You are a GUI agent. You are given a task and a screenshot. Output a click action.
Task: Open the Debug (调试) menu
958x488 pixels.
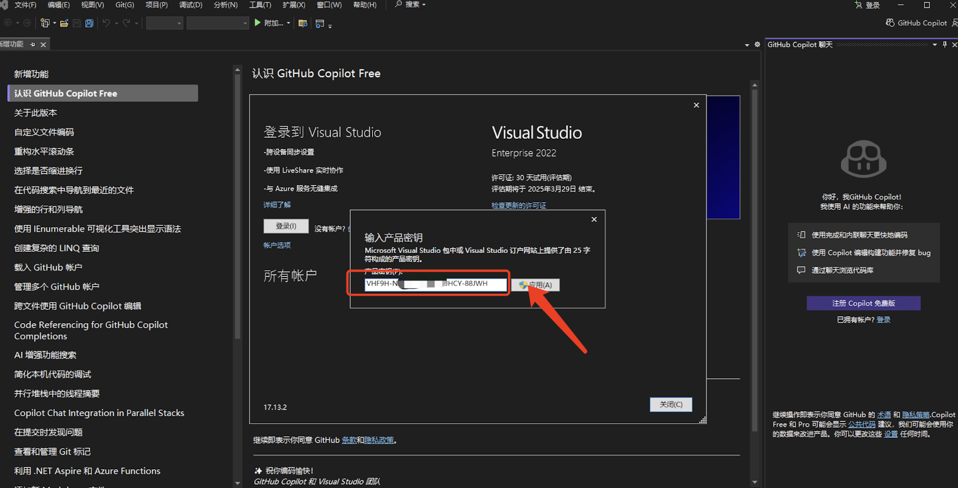191,4
